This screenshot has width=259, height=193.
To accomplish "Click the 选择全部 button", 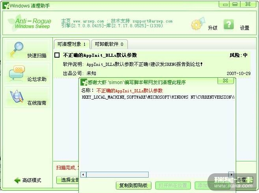I will 68,180.
